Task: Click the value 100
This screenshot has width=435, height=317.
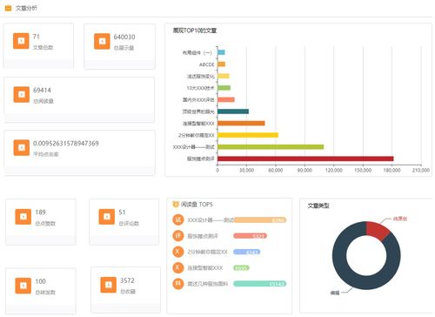Action: point(40,281)
